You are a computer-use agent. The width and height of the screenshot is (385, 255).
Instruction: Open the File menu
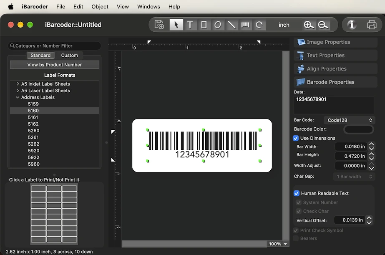pyautogui.click(x=60, y=7)
